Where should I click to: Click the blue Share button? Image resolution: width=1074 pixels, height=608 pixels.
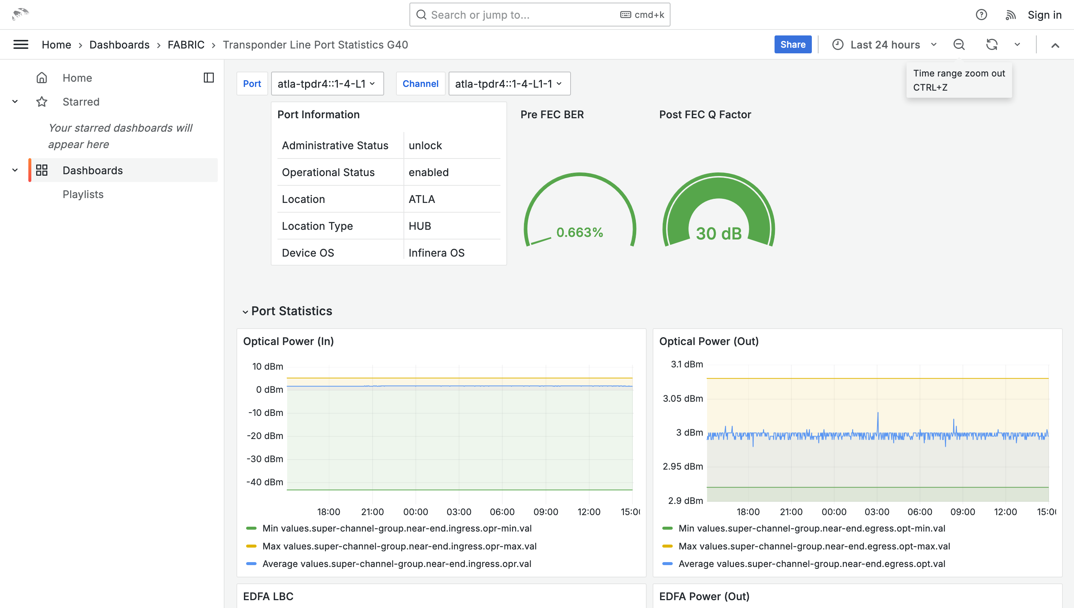pyautogui.click(x=792, y=45)
